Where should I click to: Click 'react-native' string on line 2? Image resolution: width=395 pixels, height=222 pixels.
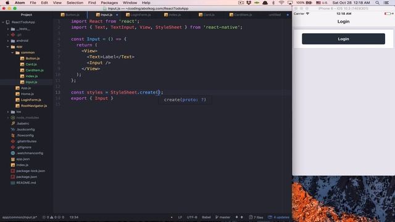tap(223, 27)
